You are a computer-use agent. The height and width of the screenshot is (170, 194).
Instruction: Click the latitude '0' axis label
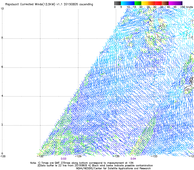coord(2,154)
